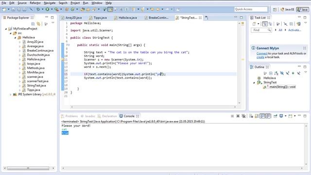Image resolution: width=311 pixels, height=175 pixels.
Task: Switch to the Java EE perspective
Action: [x=287, y=9]
